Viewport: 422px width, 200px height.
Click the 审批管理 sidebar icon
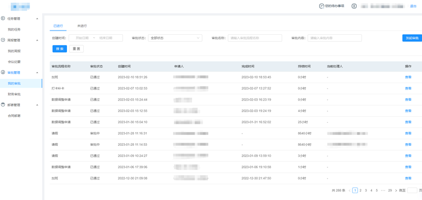(3, 73)
